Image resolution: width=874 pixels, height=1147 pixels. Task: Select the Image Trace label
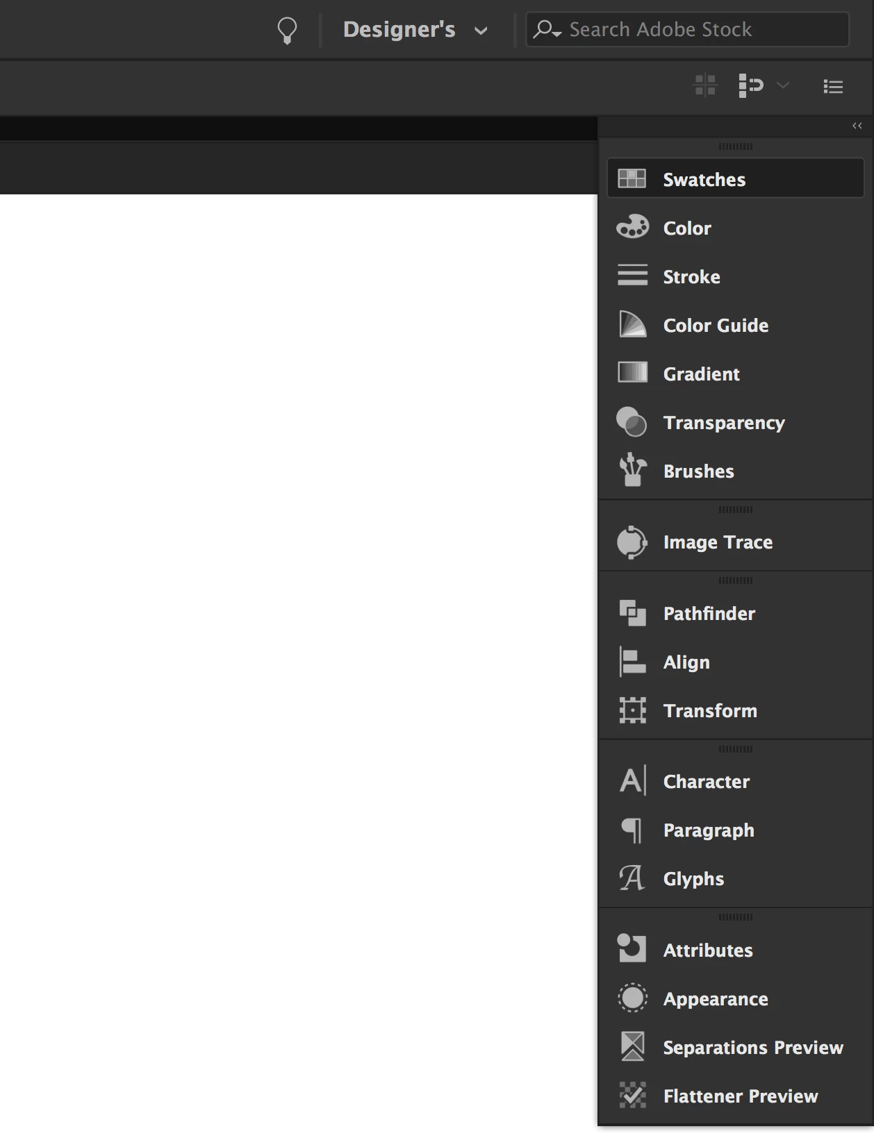pos(718,542)
